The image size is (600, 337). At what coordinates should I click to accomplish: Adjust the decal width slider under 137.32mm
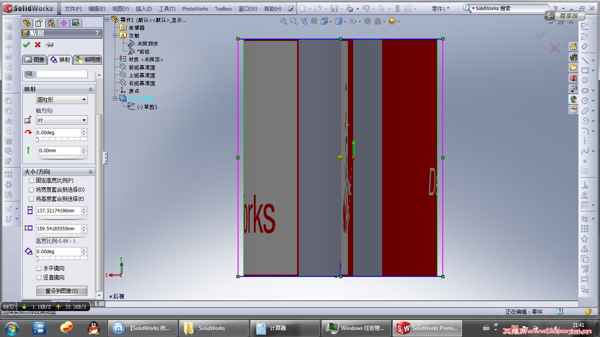[61, 218]
